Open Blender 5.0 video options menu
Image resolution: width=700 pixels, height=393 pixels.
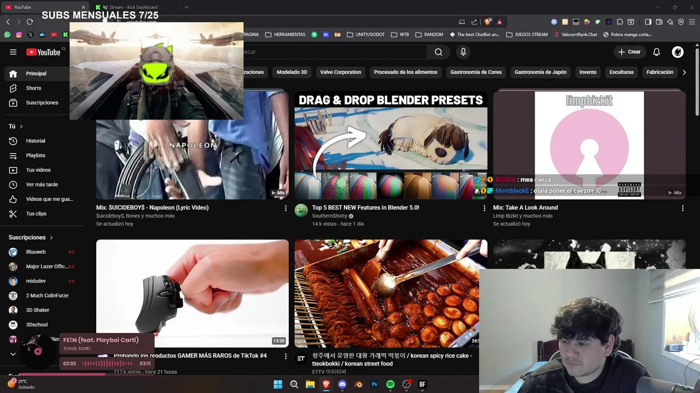click(x=484, y=208)
